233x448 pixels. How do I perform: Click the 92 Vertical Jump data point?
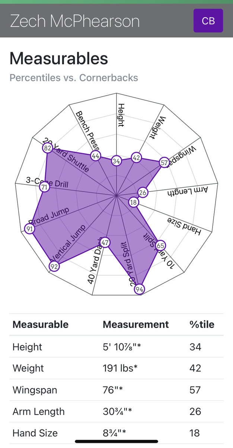[x=54, y=267]
